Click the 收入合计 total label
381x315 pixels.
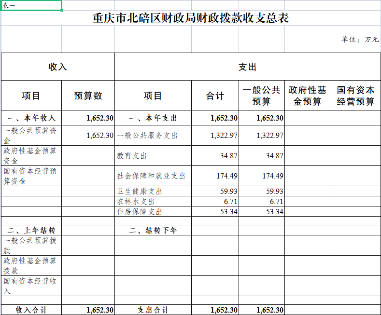31,310
